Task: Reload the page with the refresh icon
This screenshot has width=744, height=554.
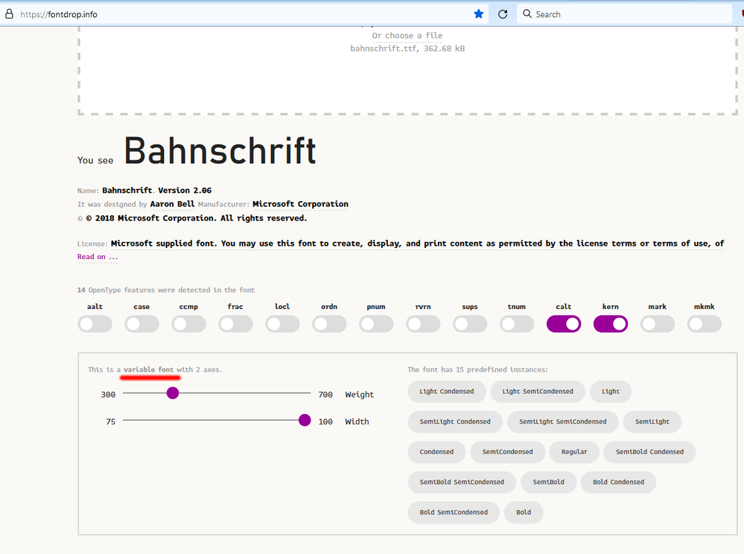Action: click(503, 14)
